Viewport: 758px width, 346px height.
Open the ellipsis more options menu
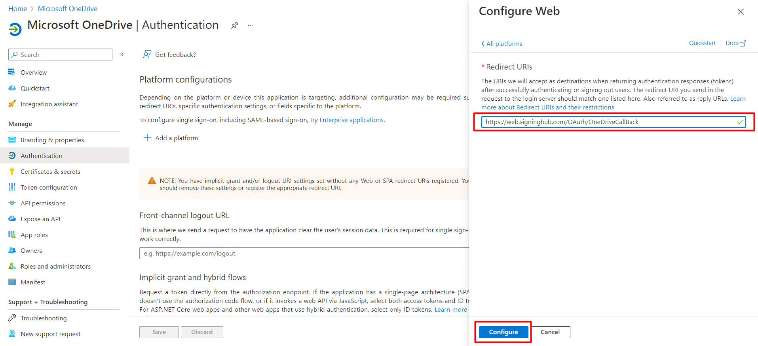[251, 25]
